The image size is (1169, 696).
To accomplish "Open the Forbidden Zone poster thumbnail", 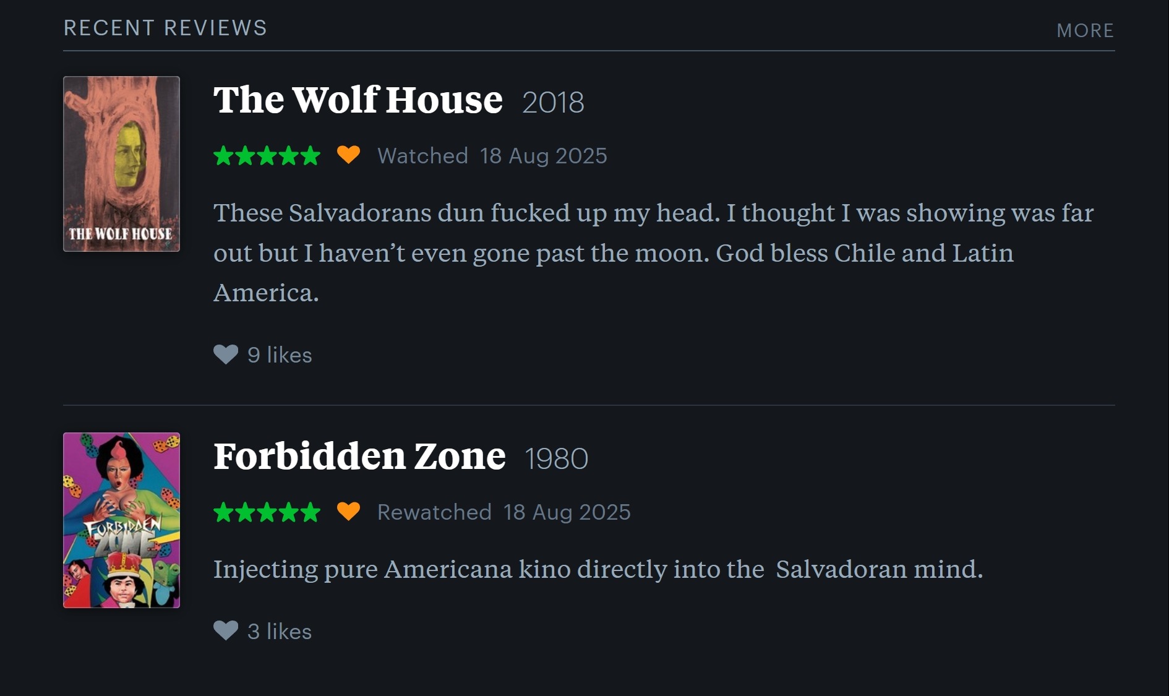I will click(x=122, y=520).
